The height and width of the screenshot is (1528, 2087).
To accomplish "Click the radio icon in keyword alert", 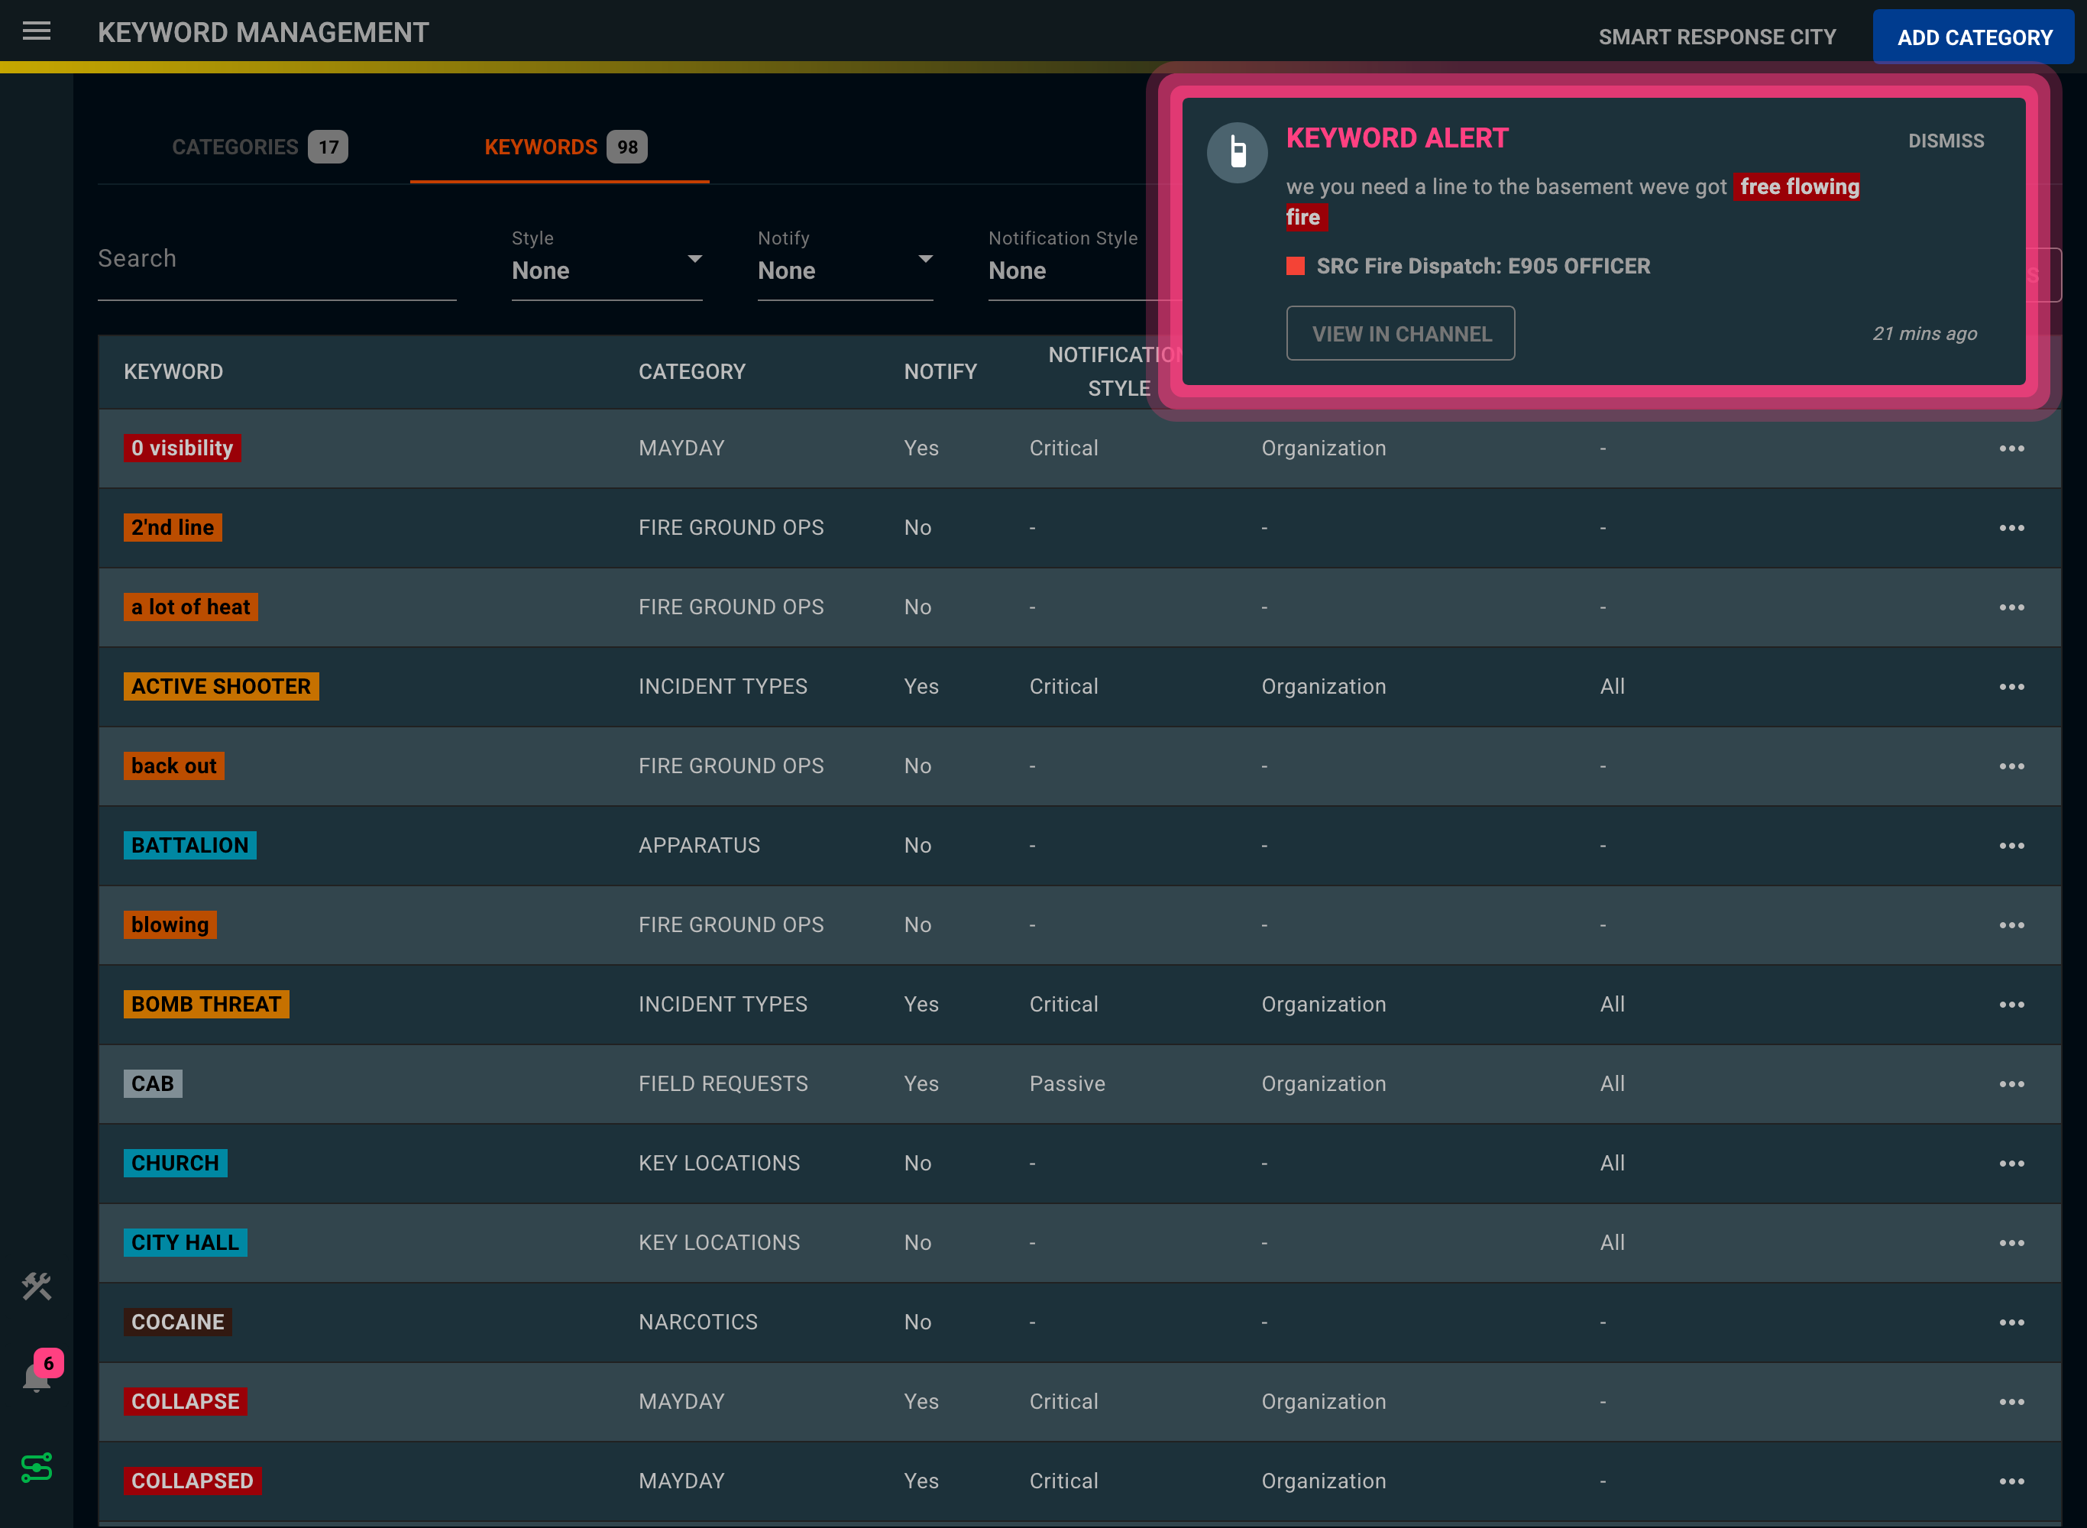I will (1236, 152).
